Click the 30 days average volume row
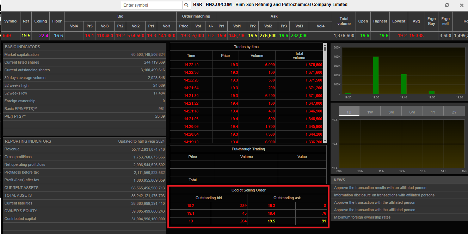 (85, 78)
